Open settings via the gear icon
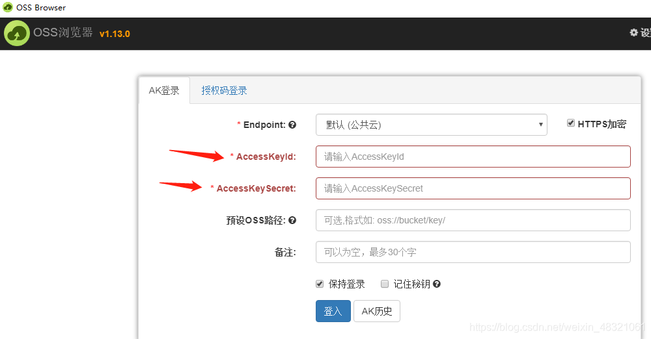Viewport: 651px width, 339px height. click(x=633, y=32)
